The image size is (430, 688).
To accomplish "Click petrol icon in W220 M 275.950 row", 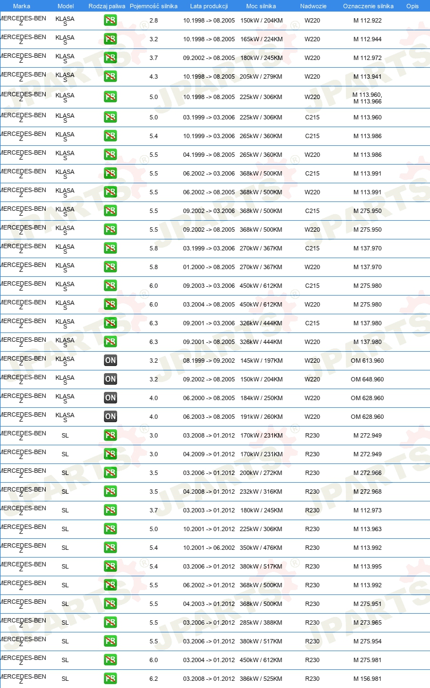I will pyautogui.click(x=111, y=230).
